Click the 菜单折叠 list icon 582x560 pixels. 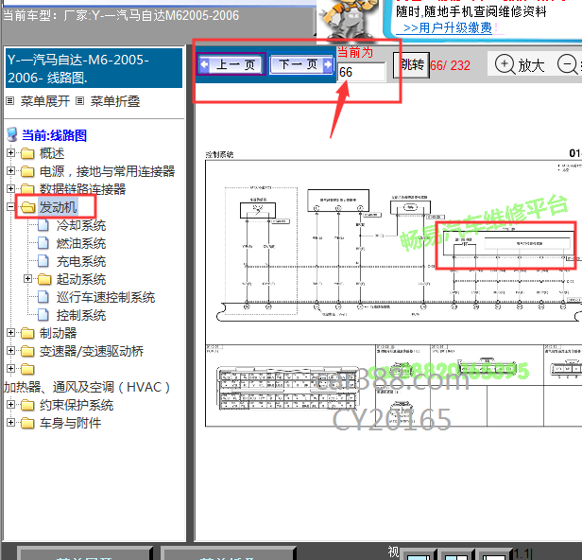[79, 100]
